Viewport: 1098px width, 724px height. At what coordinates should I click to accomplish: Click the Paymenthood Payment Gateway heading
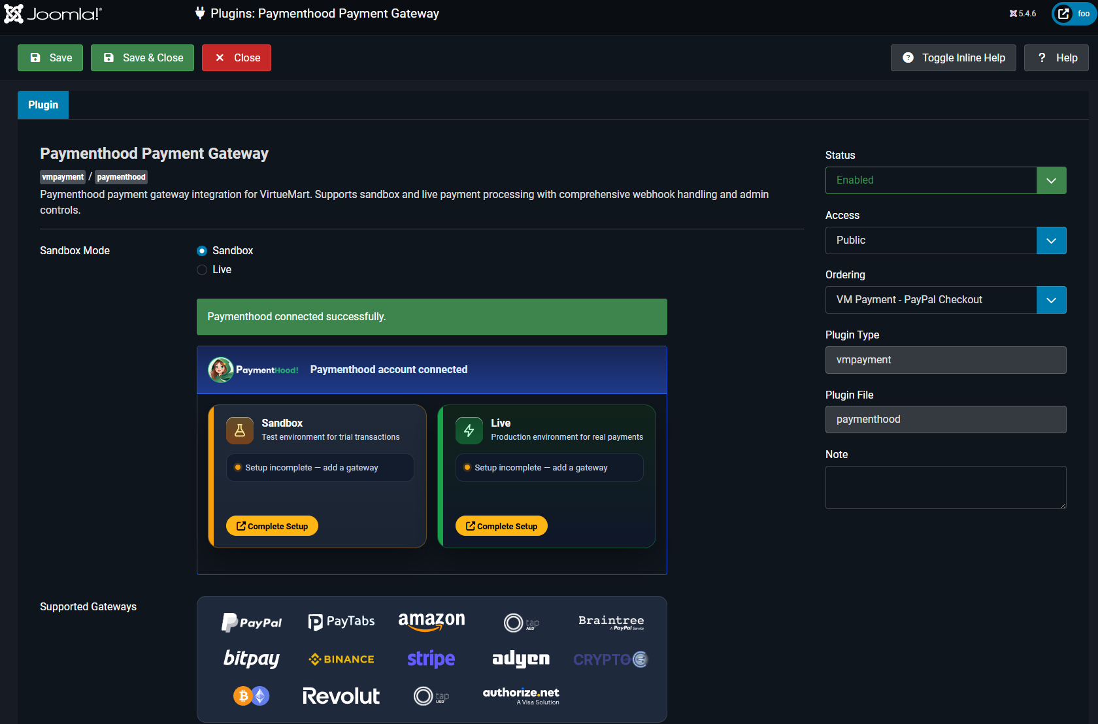(154, 154)
